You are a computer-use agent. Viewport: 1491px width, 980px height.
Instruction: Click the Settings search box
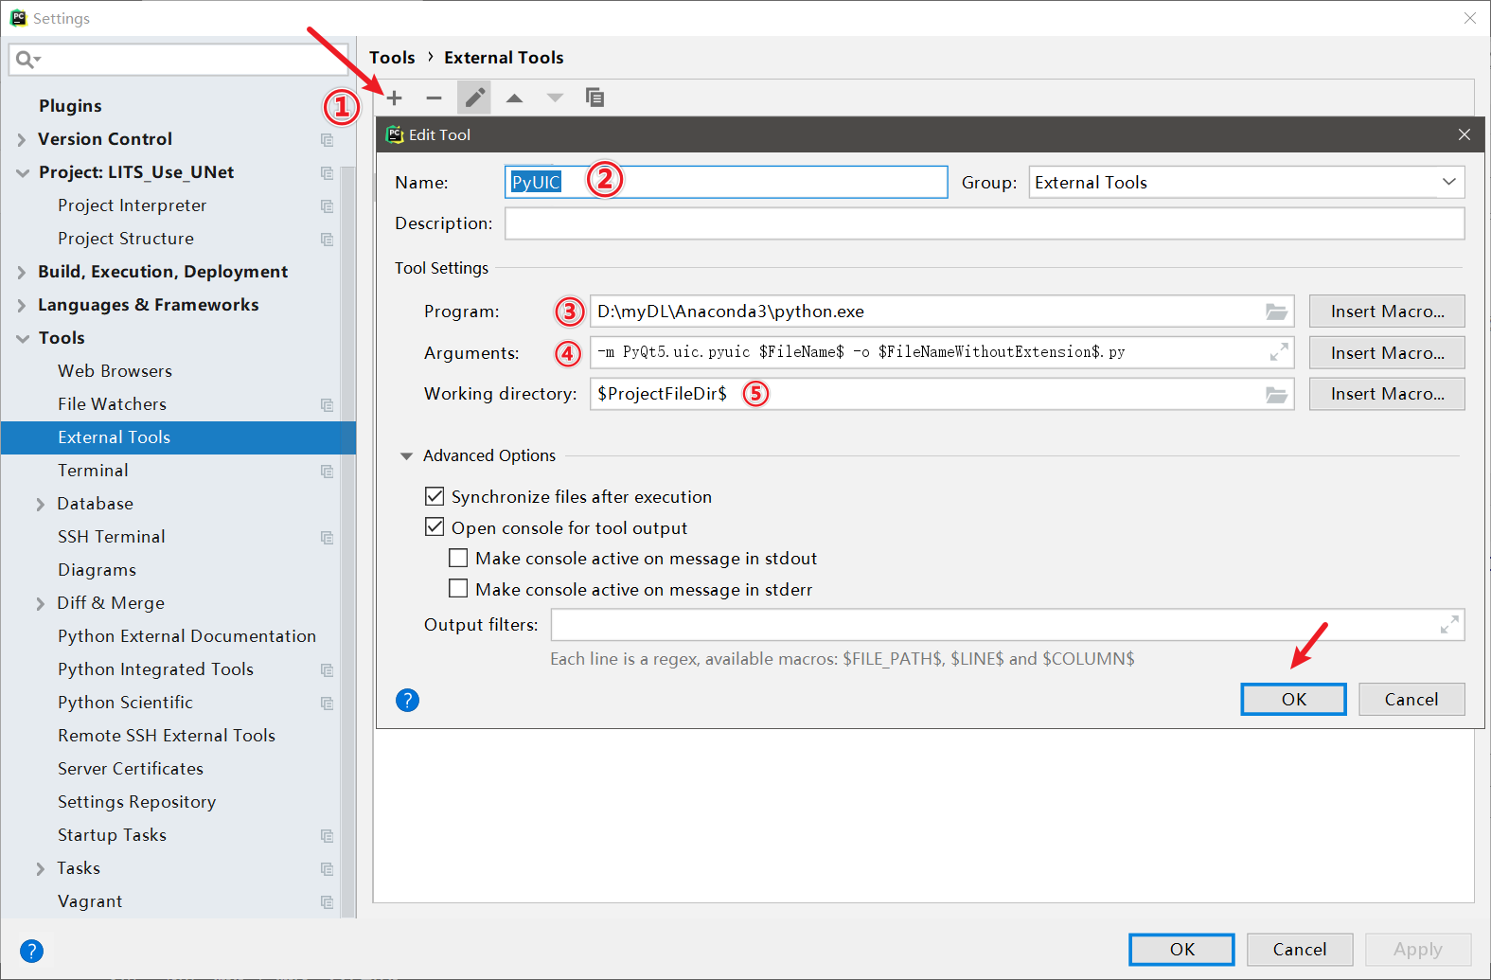pyautogui.click(x=178, y=60)
